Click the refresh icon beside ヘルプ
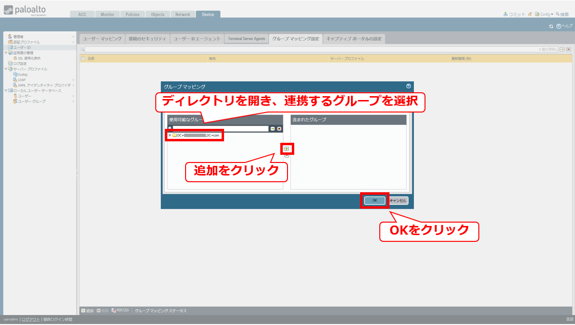This screenshot has height=325, width=575. [x=551, y=26]
